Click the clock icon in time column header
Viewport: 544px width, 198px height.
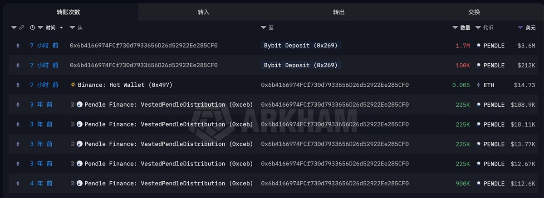click(33, 28)
